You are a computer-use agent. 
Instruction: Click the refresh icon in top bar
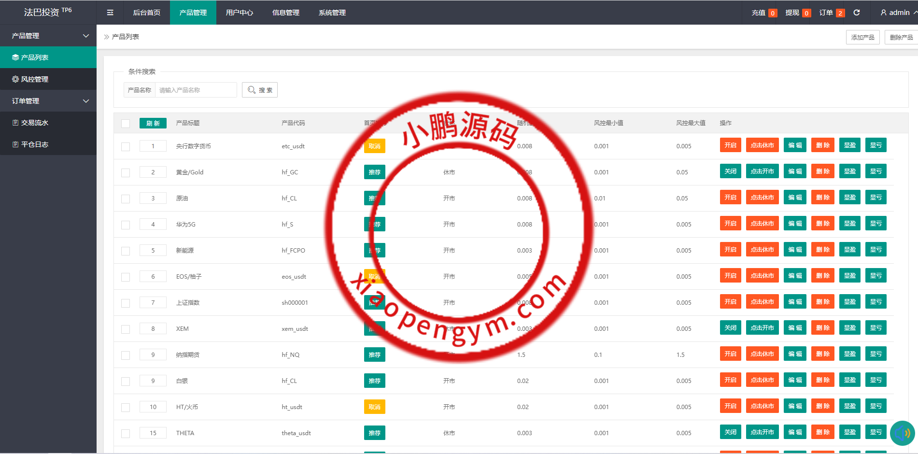857,13
